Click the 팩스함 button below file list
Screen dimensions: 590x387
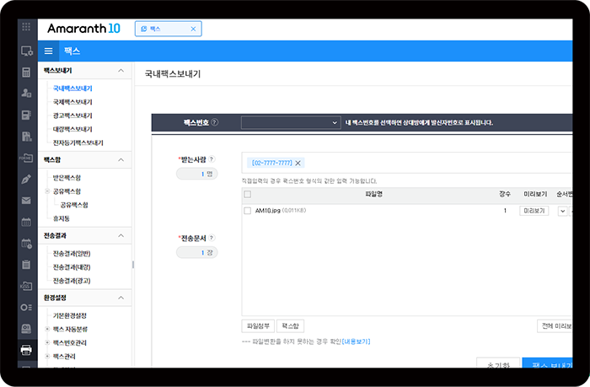(x=290, y=326)
